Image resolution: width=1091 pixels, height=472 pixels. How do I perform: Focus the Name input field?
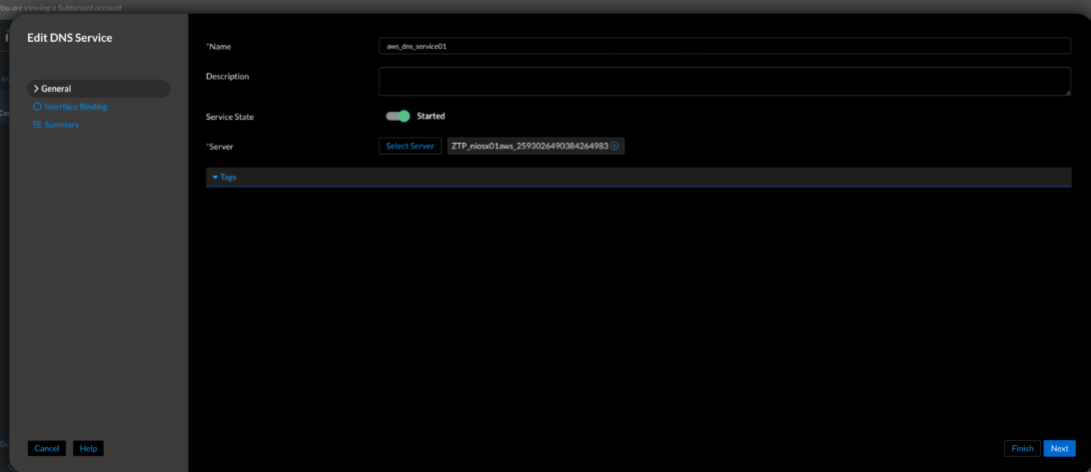coord(724,46)
